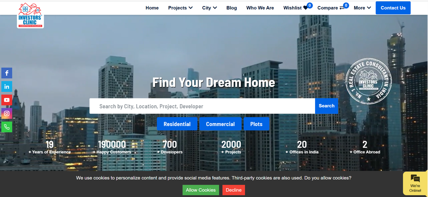Click the Investors Clinic logo

click(30, 15)
